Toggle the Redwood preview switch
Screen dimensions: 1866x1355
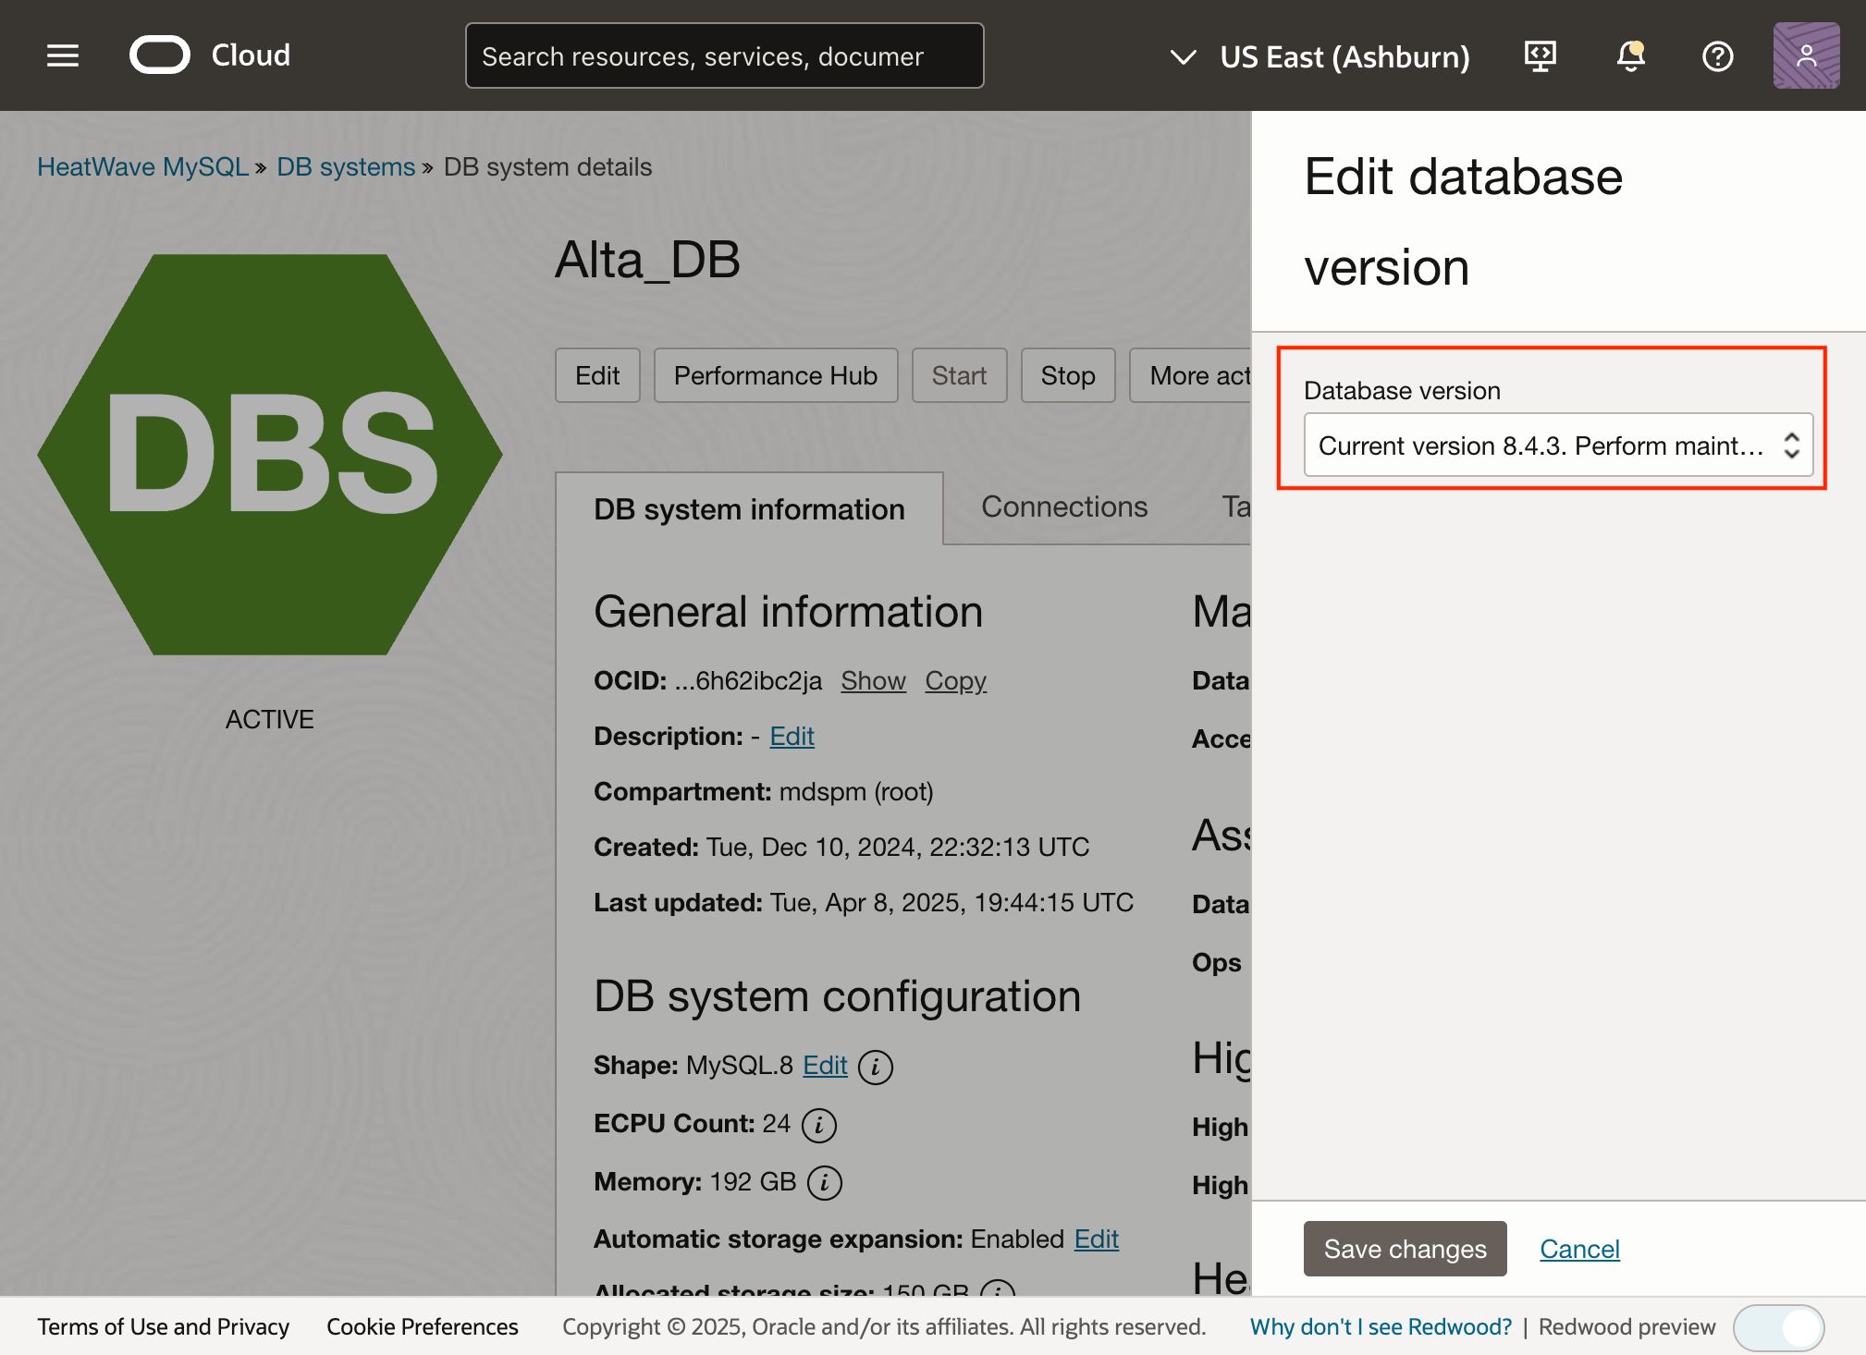pos(1777,1327)
